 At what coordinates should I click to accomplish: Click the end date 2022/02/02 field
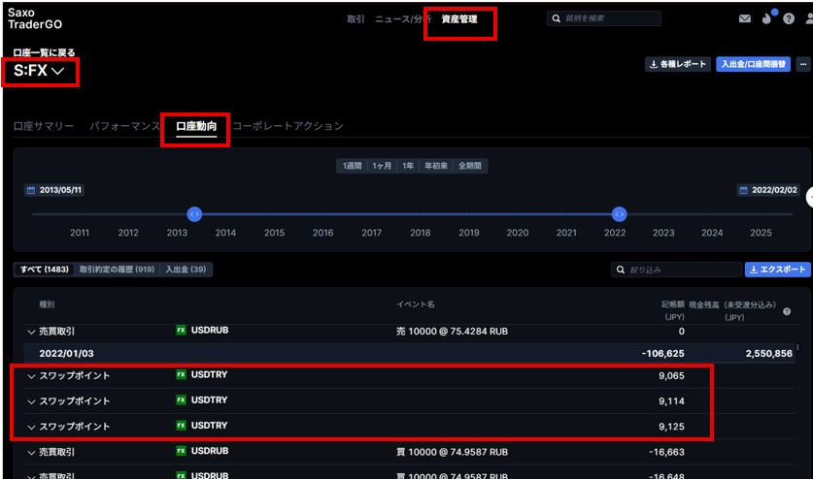[768, 190]
